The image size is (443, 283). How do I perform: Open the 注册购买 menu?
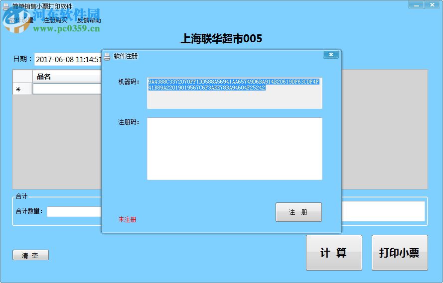tap(55, 20)
